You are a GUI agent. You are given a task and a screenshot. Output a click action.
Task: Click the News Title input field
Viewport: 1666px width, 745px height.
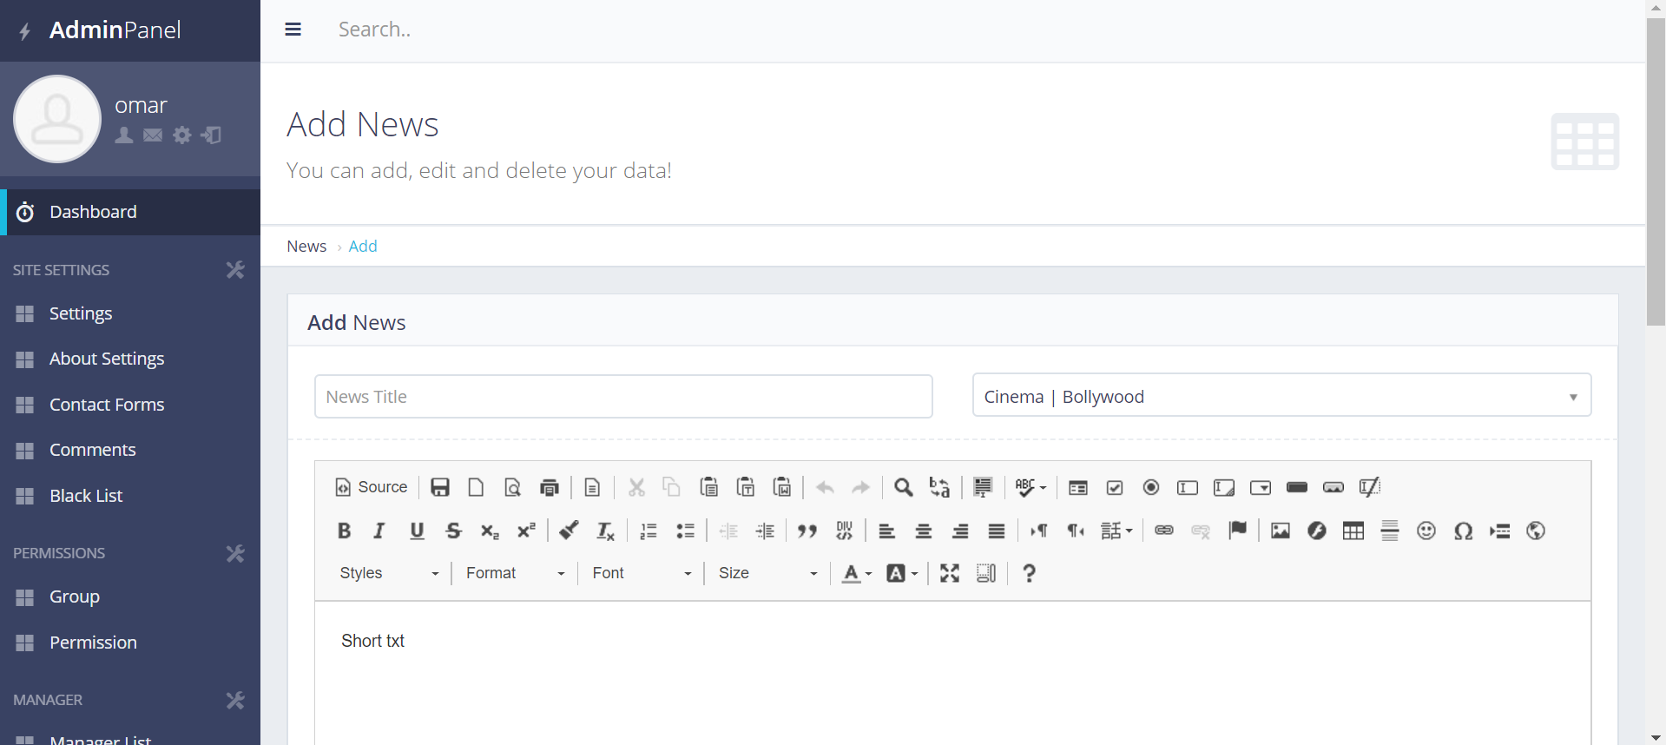click(x=623, y=397)
